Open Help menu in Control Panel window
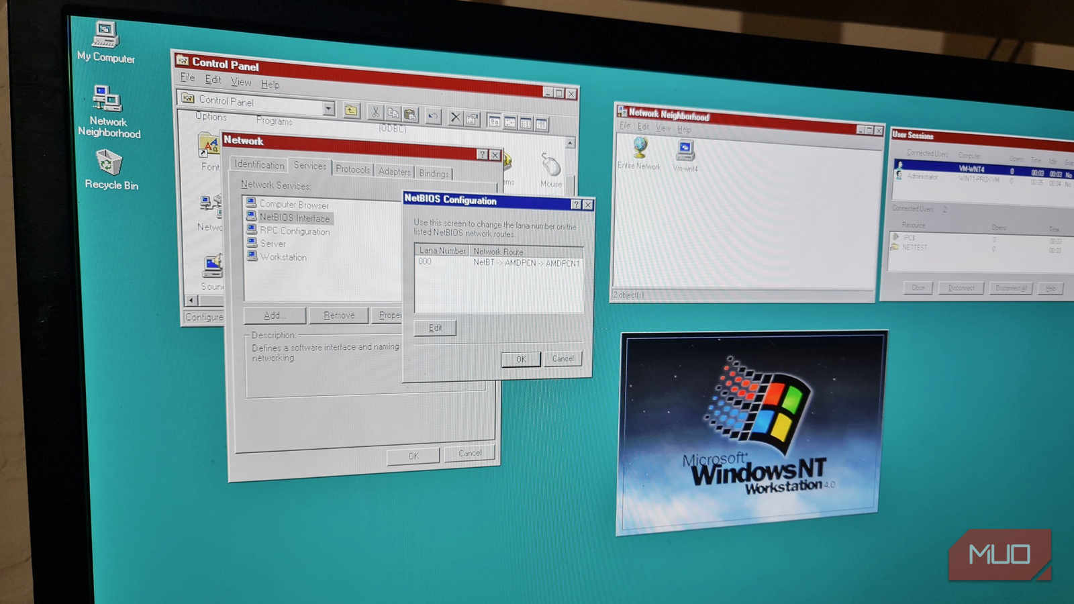 (271, 85)
